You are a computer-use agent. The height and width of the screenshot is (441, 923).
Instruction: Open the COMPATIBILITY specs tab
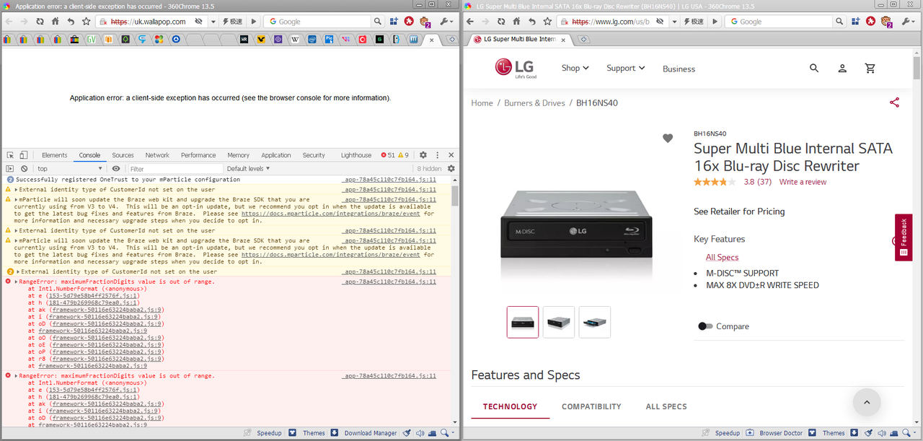point(591,406)
